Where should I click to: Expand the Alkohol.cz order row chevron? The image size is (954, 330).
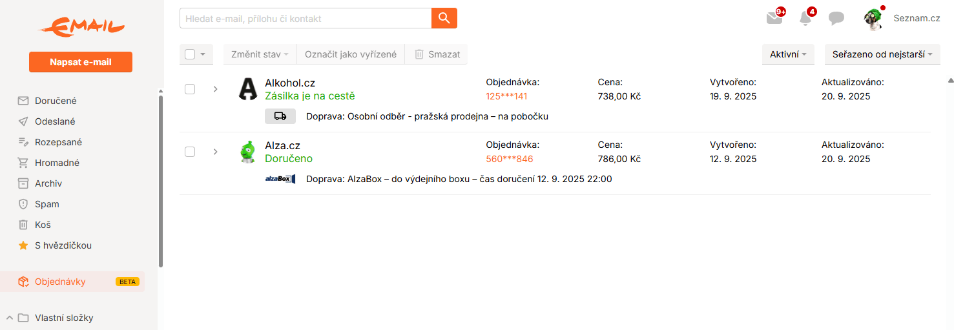pos(216,89)
